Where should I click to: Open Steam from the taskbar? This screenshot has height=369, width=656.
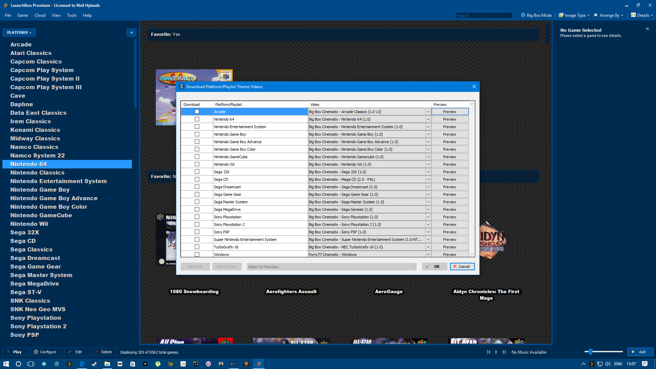click(x=95, y=364)
